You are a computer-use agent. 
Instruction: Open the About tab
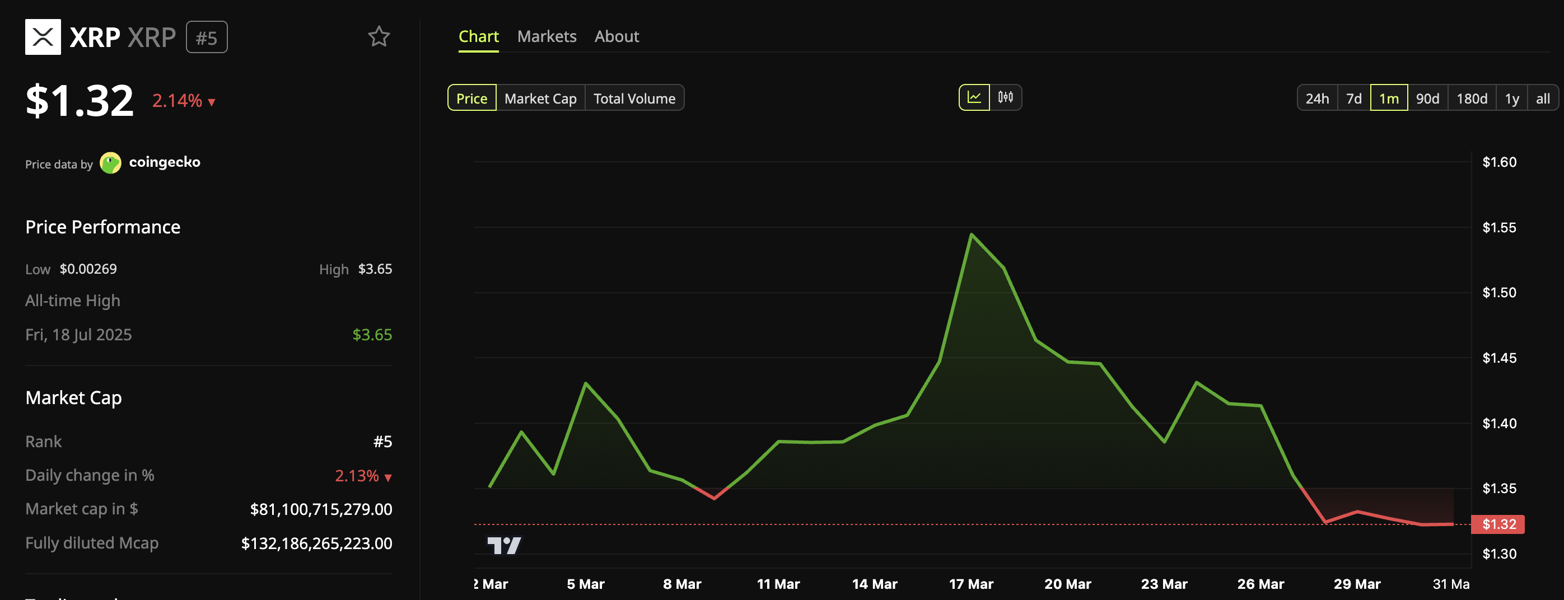point(617,37)
